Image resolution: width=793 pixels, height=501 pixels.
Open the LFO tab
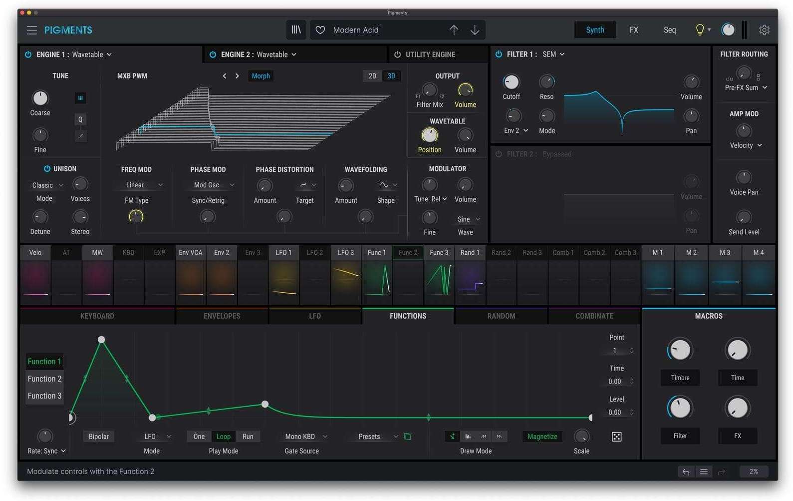pos(315,316)
